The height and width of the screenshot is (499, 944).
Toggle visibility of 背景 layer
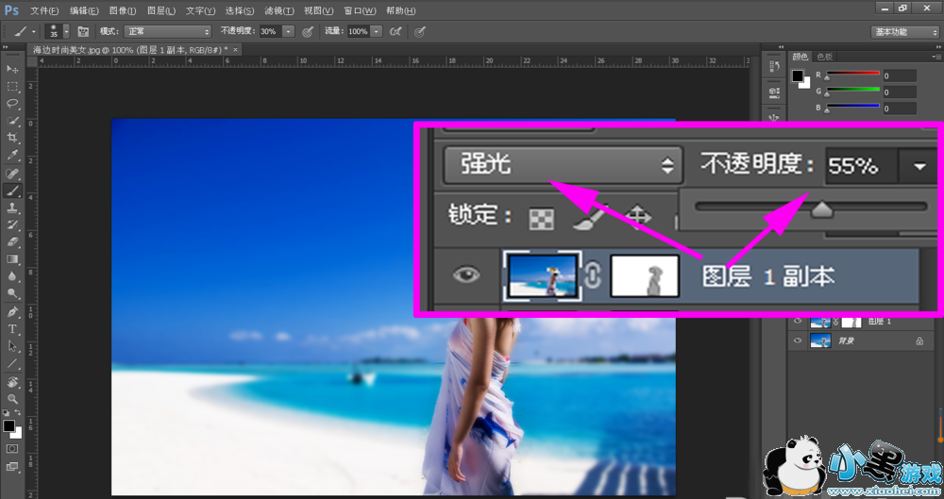(798, 341)
